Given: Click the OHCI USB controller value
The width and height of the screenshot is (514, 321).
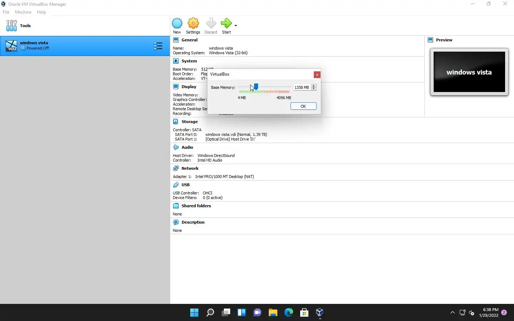Looking at the screenshot, I should [x=207, y=193].
